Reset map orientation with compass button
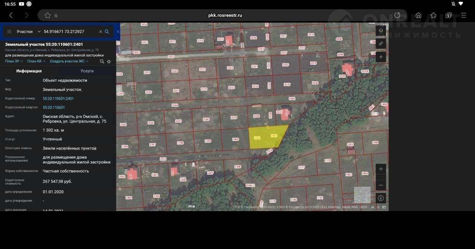This screenshot has height=249, width=475. pos(381,198)
